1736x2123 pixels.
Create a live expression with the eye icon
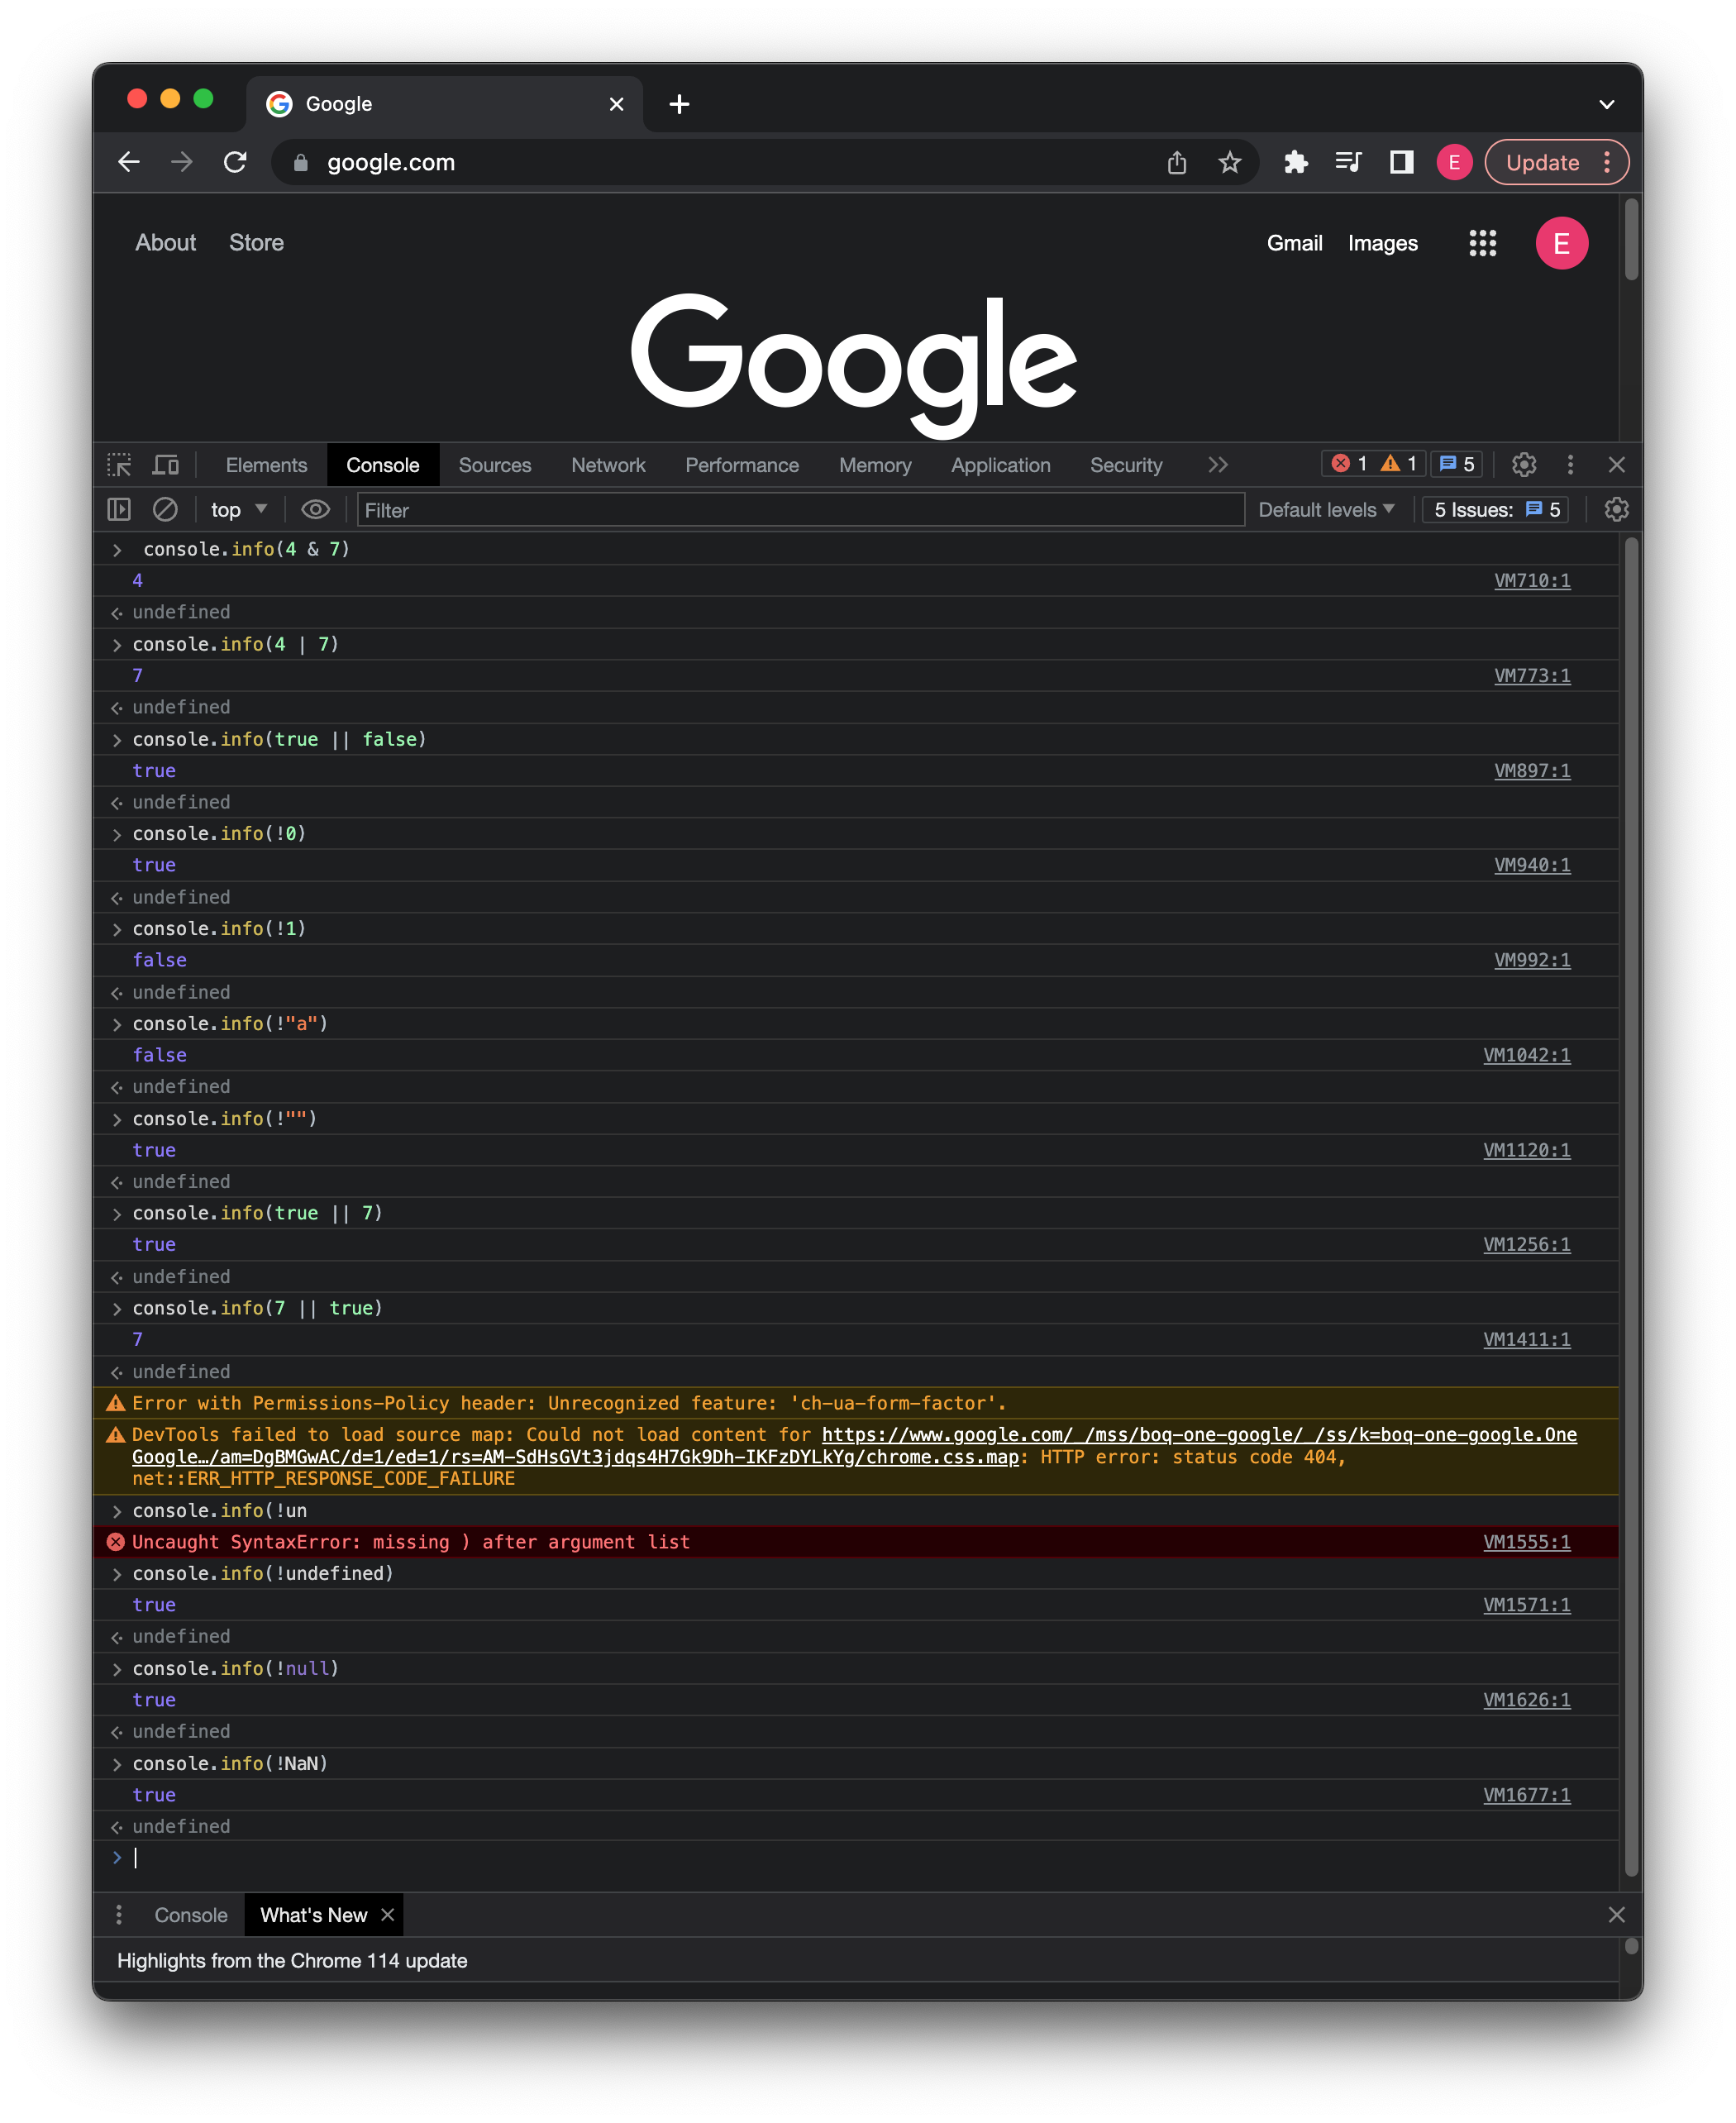(x=315, y=510)
